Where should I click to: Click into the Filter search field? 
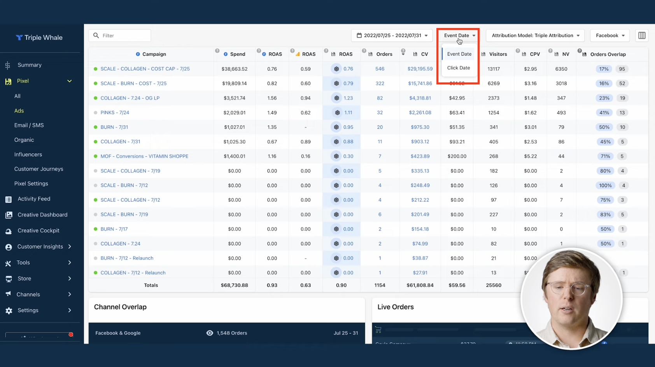[120, 35]
